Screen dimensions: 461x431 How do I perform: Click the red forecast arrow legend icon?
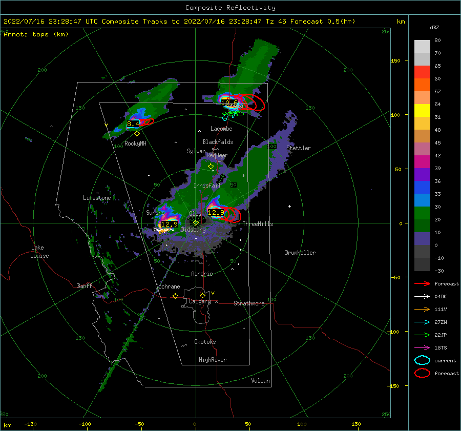422,283
